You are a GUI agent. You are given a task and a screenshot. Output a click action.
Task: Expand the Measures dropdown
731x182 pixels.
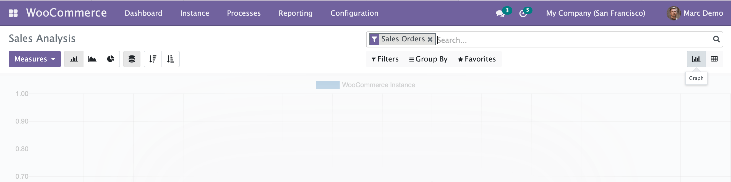pos(35,59)
